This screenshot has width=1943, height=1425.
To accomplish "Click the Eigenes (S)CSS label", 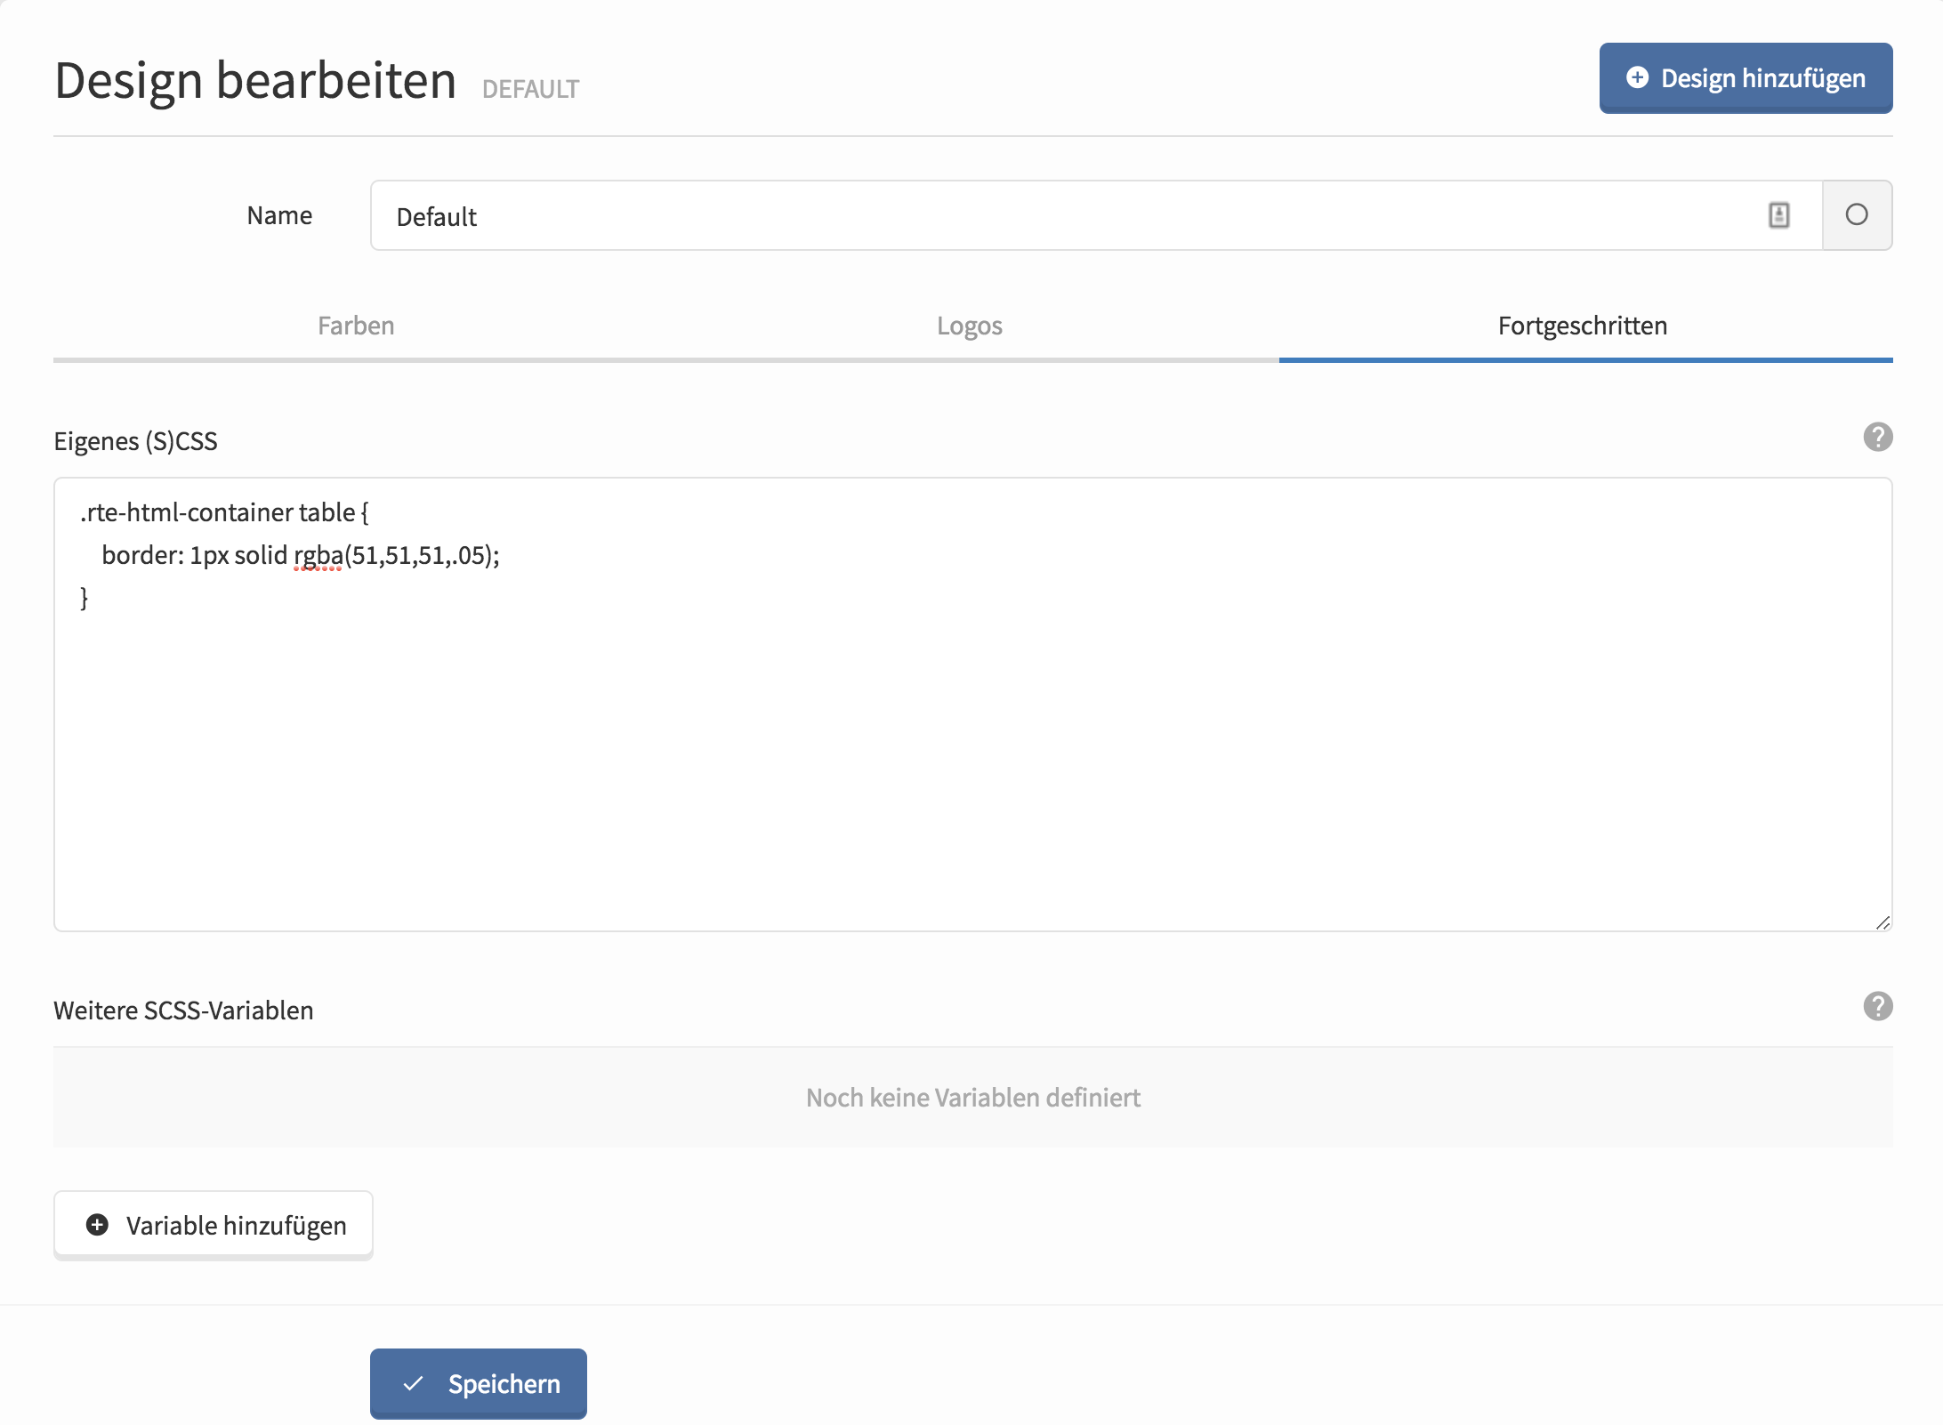I will pos(135,441).
